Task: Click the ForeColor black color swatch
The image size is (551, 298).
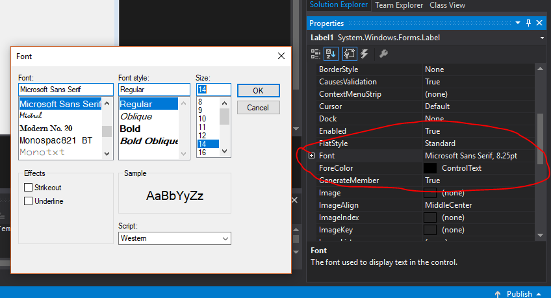Action: [x=430, y=168]
